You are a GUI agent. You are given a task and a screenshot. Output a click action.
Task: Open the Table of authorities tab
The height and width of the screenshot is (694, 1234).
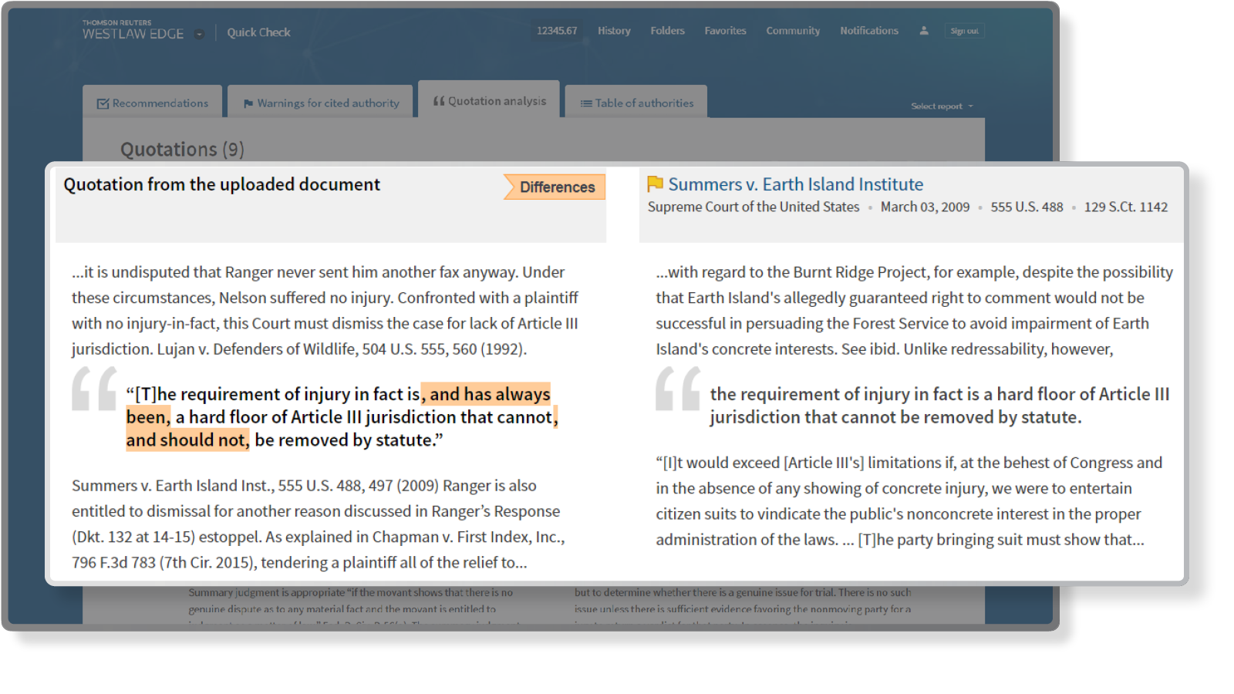pyautogui.click(x=636, y=103)
